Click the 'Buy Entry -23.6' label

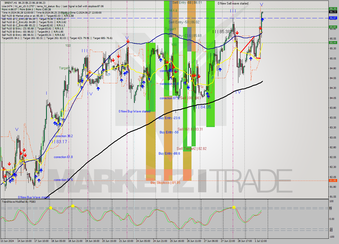click(x=169, y=118)
